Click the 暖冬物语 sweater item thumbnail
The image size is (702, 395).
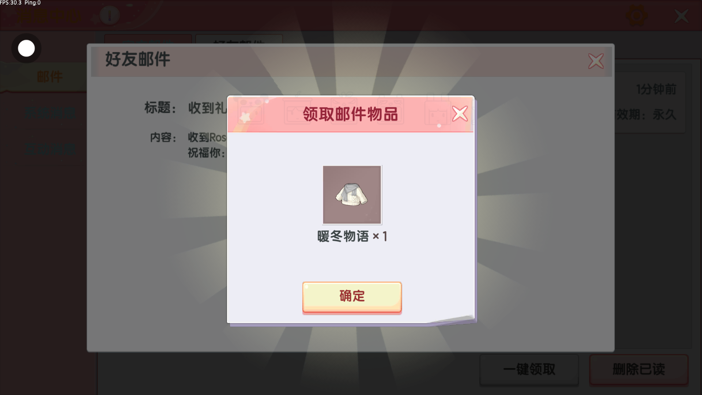pos(352,195)
